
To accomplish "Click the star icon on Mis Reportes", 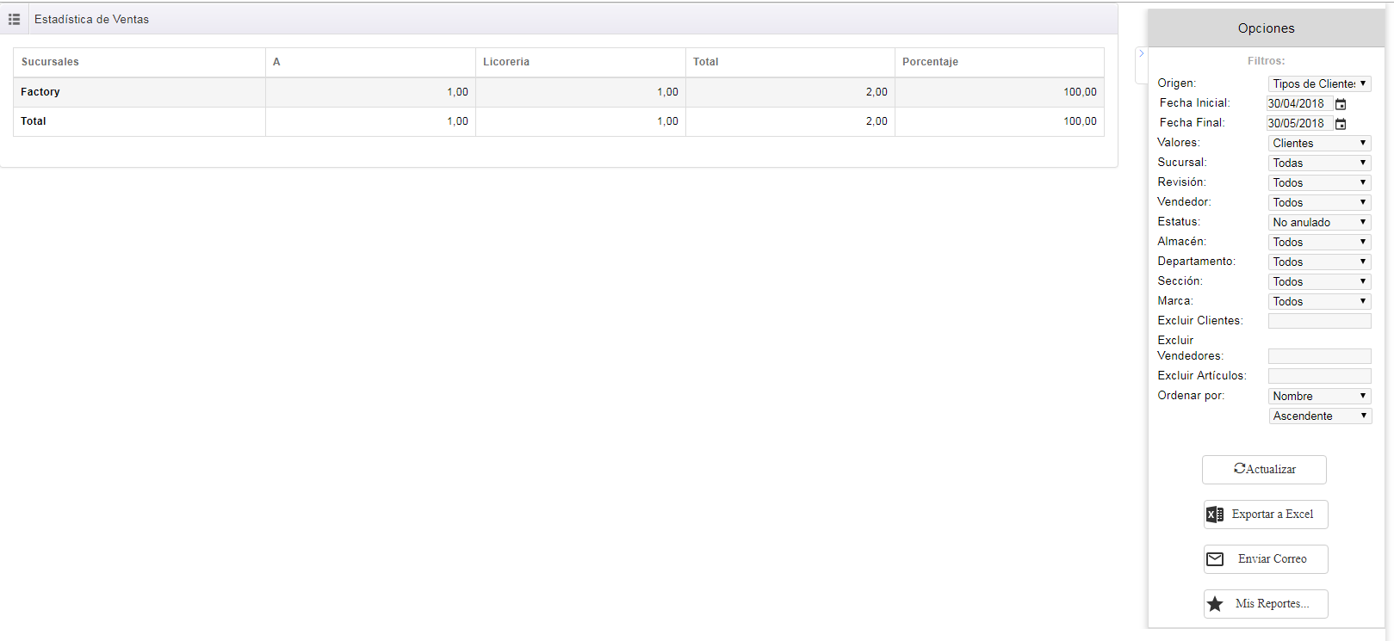I will (x=1215, y=604).
